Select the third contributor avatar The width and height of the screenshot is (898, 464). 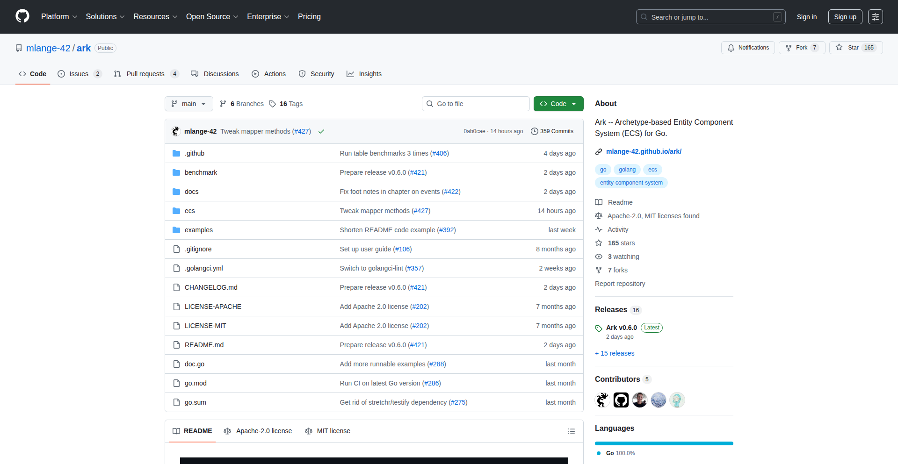[x=640, y=400]
